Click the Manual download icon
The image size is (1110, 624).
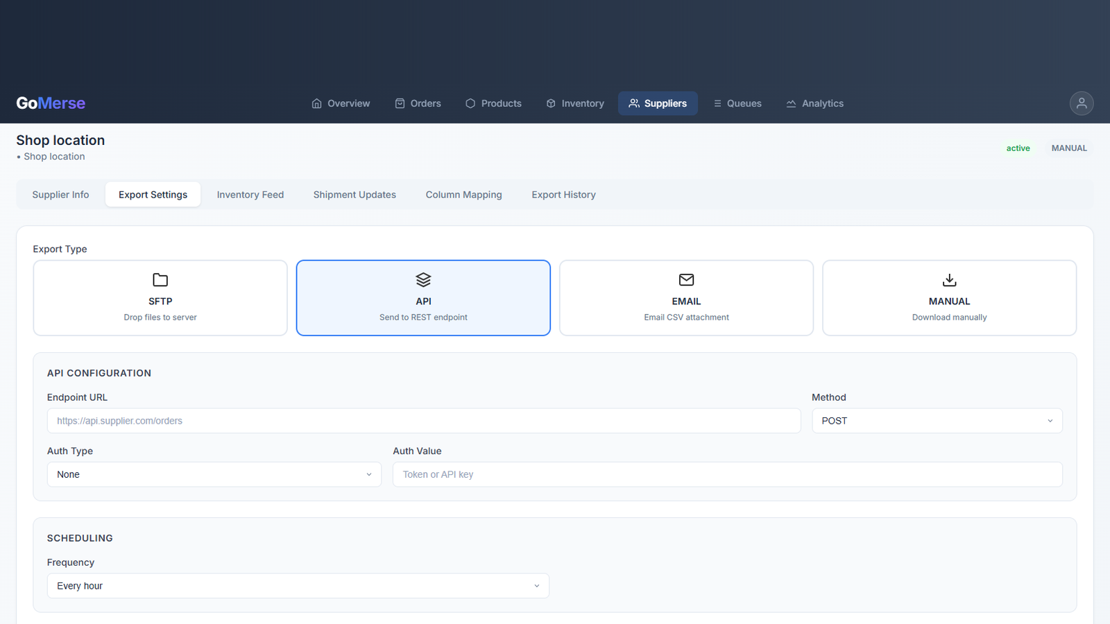pos(949,280)
